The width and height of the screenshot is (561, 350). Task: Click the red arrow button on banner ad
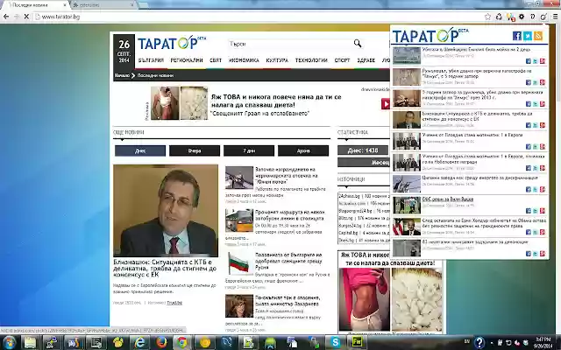(x=386, y=104)
